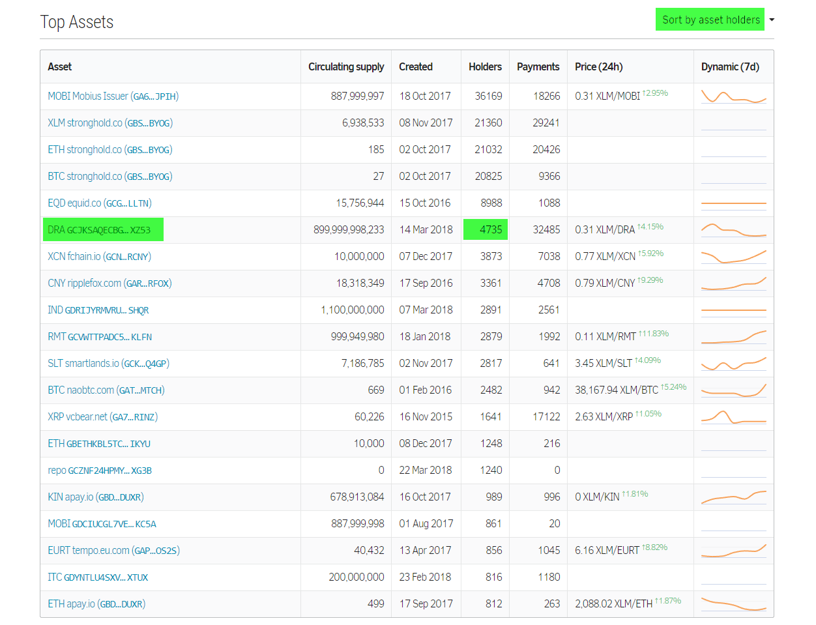The height and width of the screenshot is (625, 816).
Task: Open the IND GDRIJYRMVRU...SHQR asset link
Action: point(98,310)
